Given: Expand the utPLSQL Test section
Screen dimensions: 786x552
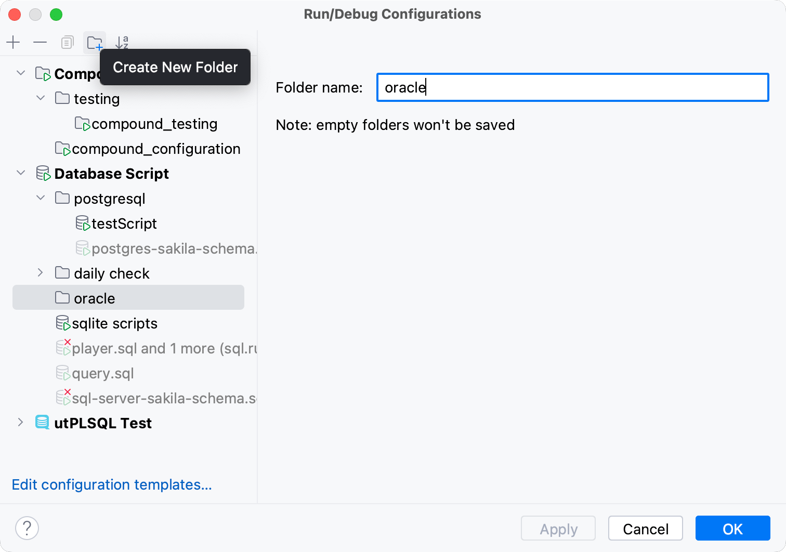Looking at the screenshot, I should [21, 423].
